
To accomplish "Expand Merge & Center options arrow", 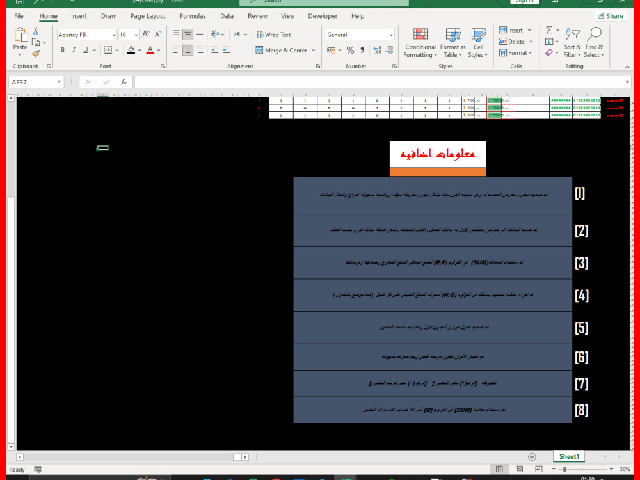I will 314,50.
